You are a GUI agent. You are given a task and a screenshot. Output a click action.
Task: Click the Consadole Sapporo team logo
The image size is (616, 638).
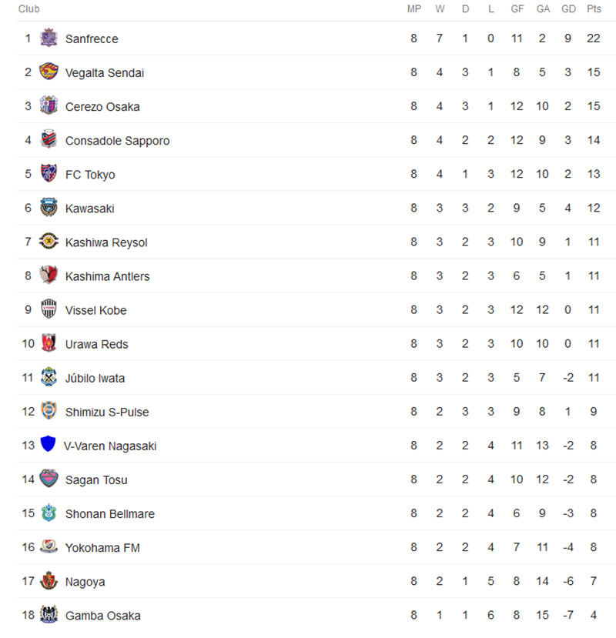[49, 140]
